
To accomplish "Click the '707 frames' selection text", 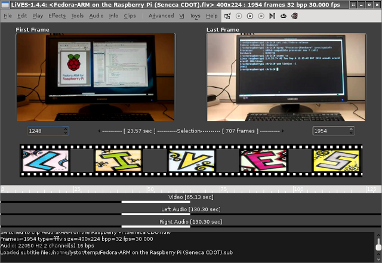I will [240, 131].
